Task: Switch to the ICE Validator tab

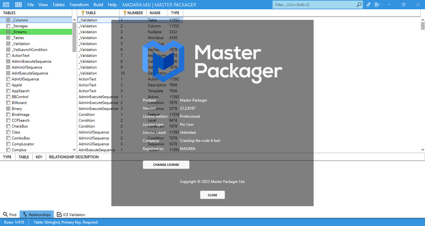Action: click(71, 215)
